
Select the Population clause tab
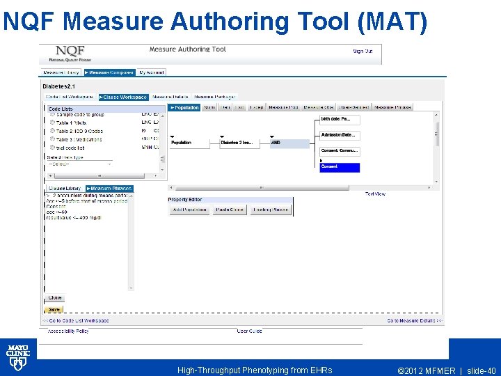tap(184, 107)
